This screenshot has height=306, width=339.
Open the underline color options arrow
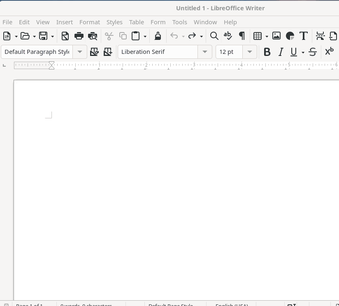point(303,53)
